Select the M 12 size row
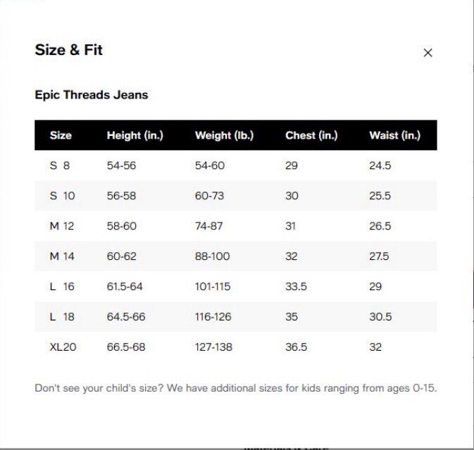 pyautogui.click(x=236, y=226)
